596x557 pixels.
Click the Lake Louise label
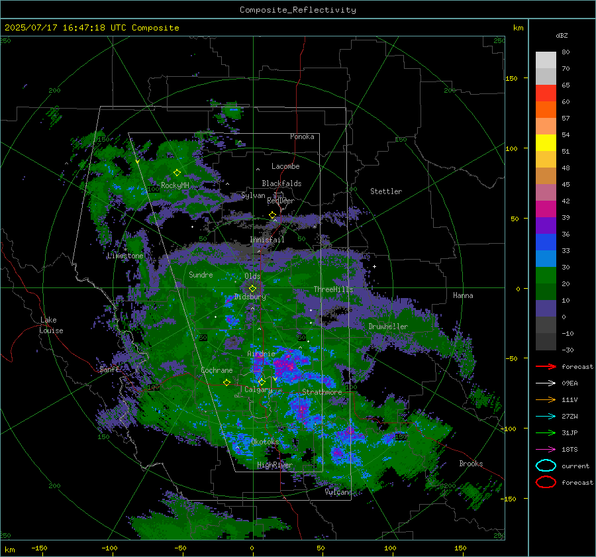51,325
